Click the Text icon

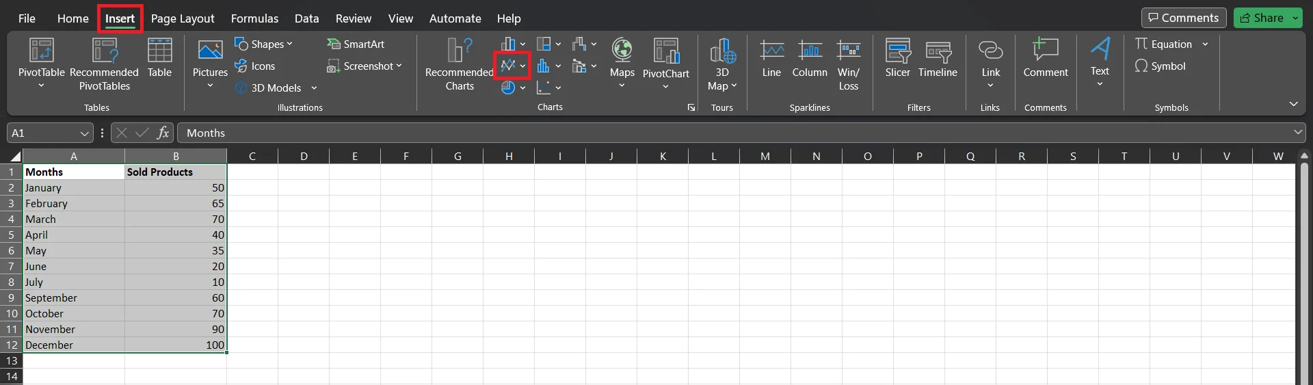tap(1100, 49)
